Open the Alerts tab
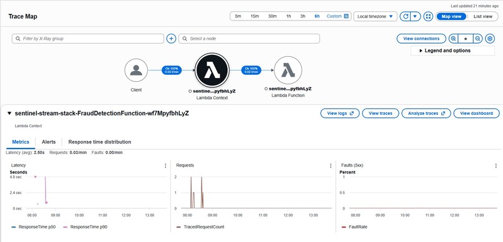Screen dimensions: 503x242 [x=49, y=142]
